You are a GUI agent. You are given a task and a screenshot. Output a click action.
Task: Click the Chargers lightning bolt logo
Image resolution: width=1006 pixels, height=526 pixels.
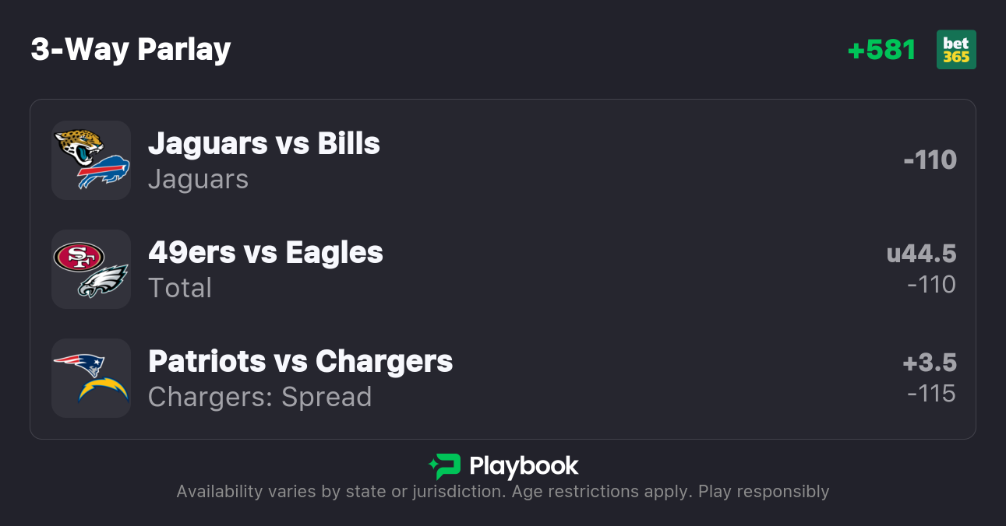coord(103,389)
